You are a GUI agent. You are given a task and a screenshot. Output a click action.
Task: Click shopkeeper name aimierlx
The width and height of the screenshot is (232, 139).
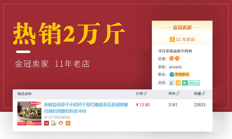(175, 67)
